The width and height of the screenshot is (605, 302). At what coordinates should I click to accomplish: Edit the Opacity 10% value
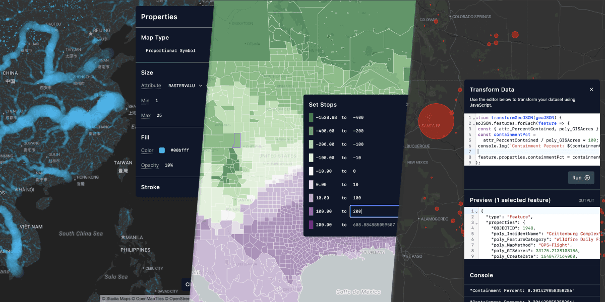click(x=169, y=165)
